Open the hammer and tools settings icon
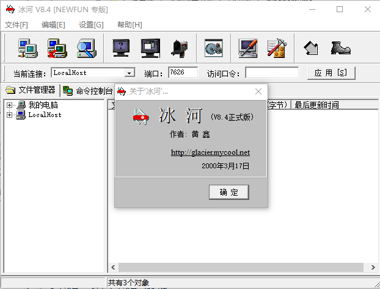The width and height of the screenshot is (380, 289). (277, 48)
